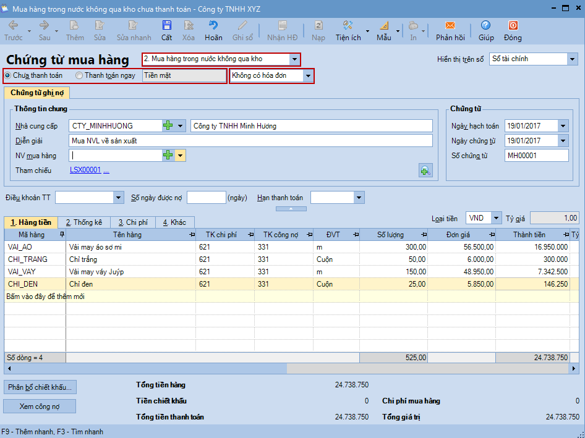Screen dimensions: 585x438
Task: Select the Thanh toán ngay radio option
Action: point(79,75)
